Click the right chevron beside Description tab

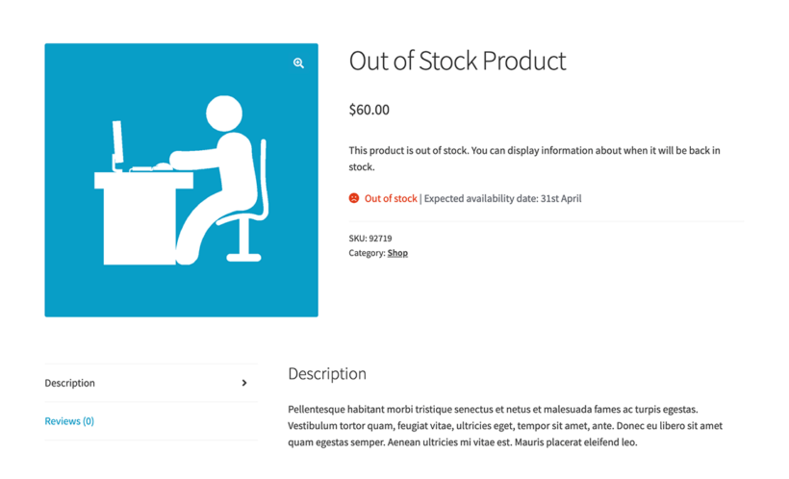pyautogui.click(x=244, y=383)
